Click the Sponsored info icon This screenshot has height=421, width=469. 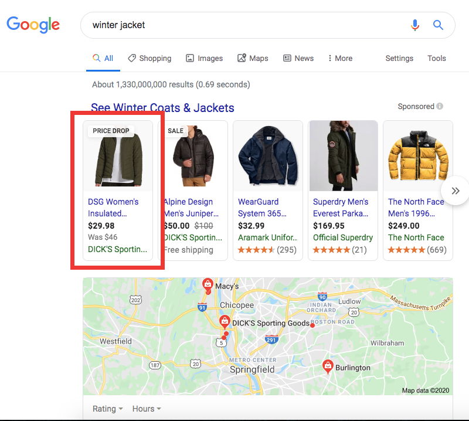439,106
